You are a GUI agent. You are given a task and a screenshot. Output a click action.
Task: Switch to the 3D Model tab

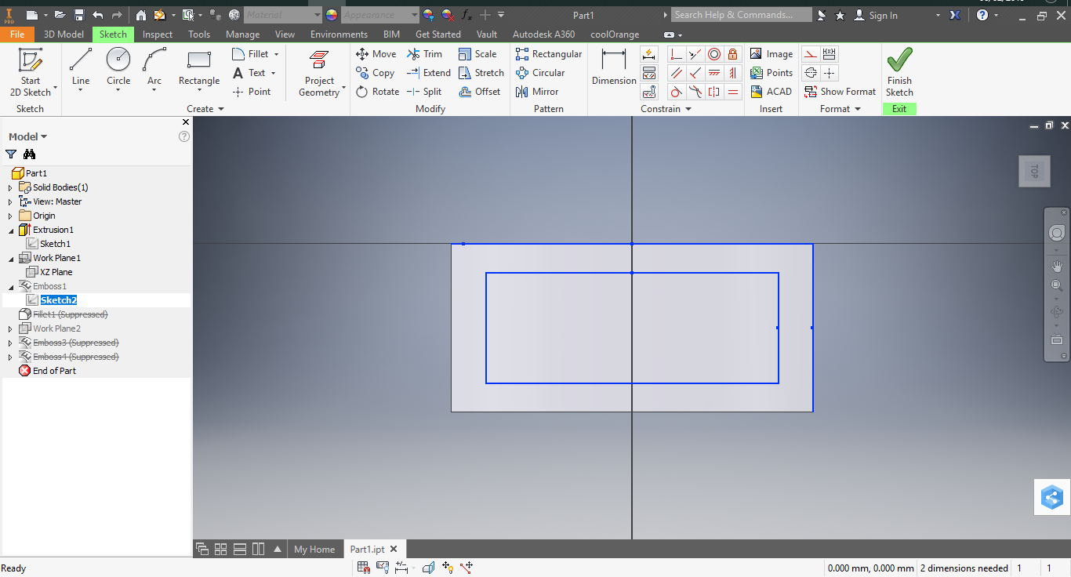pyautogui.click(x=64, y=34)
